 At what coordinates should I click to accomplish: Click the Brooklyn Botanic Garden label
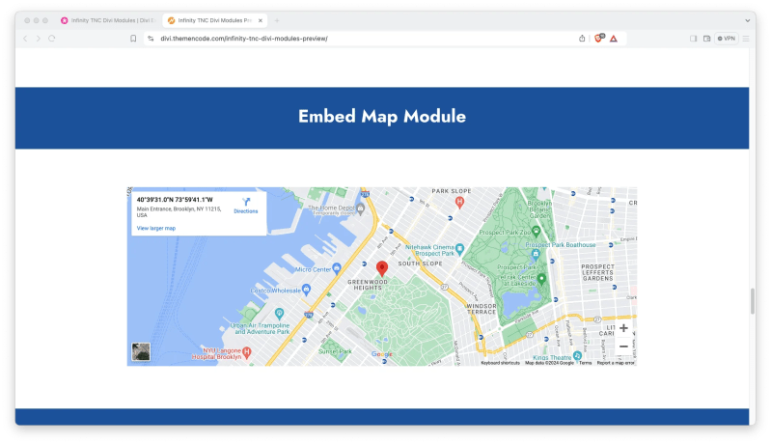point(539,209)
